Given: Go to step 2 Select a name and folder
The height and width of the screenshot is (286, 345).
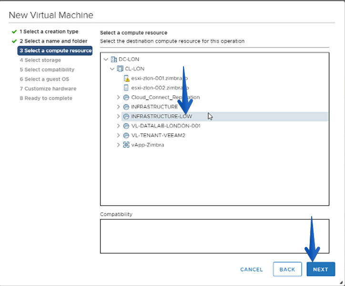Looking at the screenshot, I should [53, 41].
